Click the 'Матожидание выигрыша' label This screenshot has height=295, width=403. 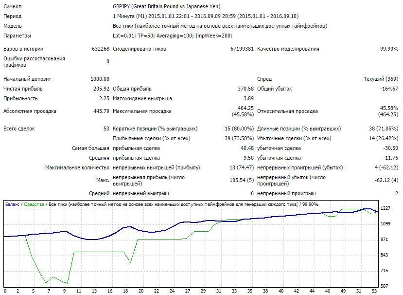[x=142, y=99]
